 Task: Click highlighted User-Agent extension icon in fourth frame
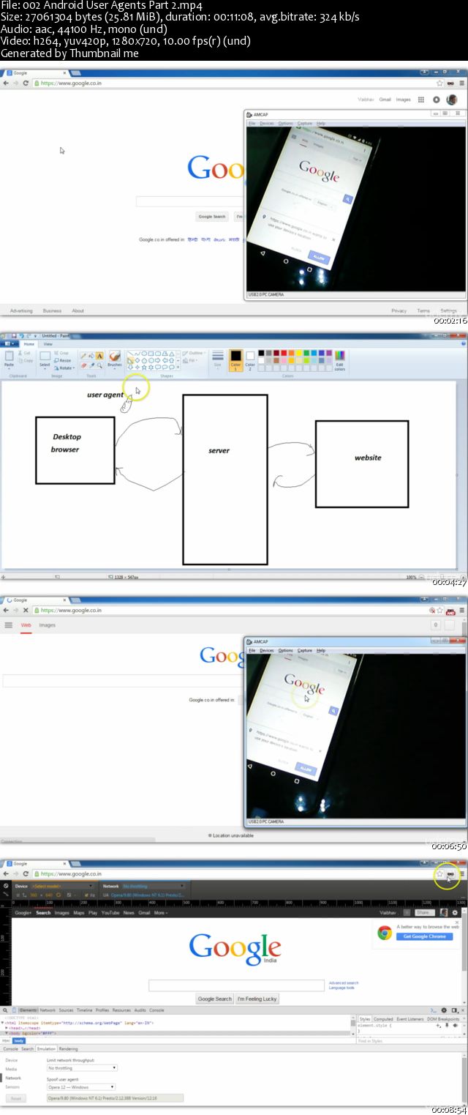pos(450,874)
